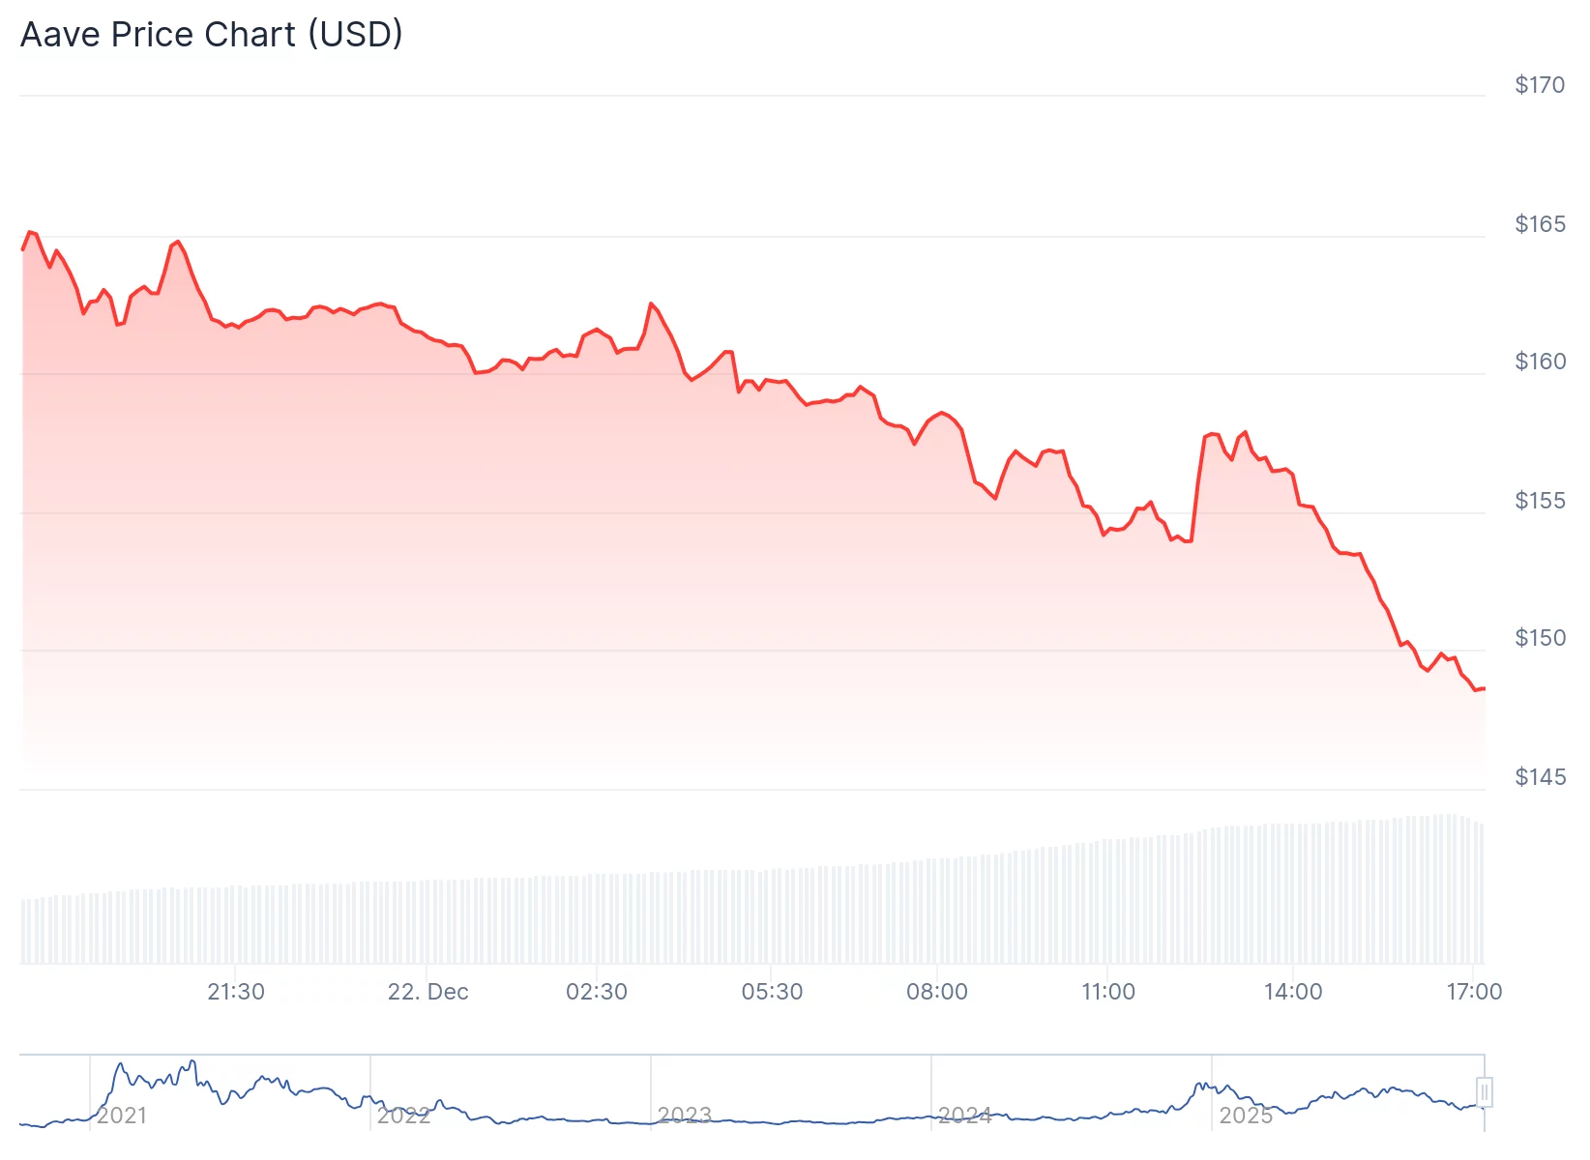Click the $170 price axis label
The width and height of the screenshot is (1590, 1160).
point(1540,85)
